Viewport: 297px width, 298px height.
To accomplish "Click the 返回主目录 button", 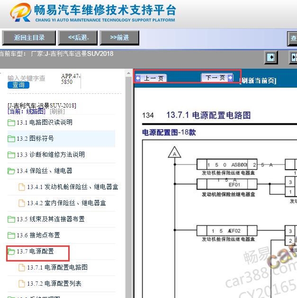I will point(29,37).
